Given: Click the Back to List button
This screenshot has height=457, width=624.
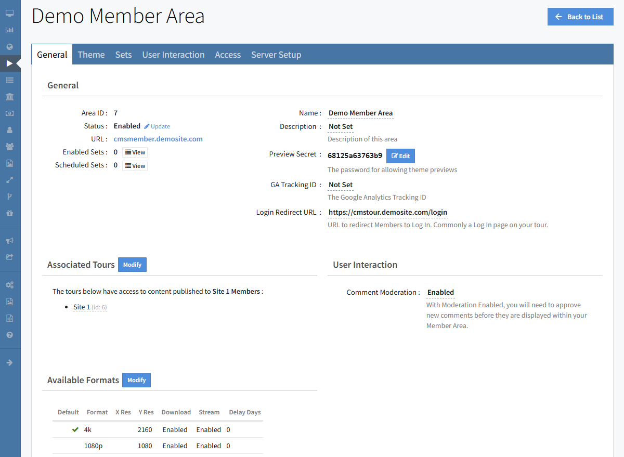Looking at the screenshot, I should [580, 17].
